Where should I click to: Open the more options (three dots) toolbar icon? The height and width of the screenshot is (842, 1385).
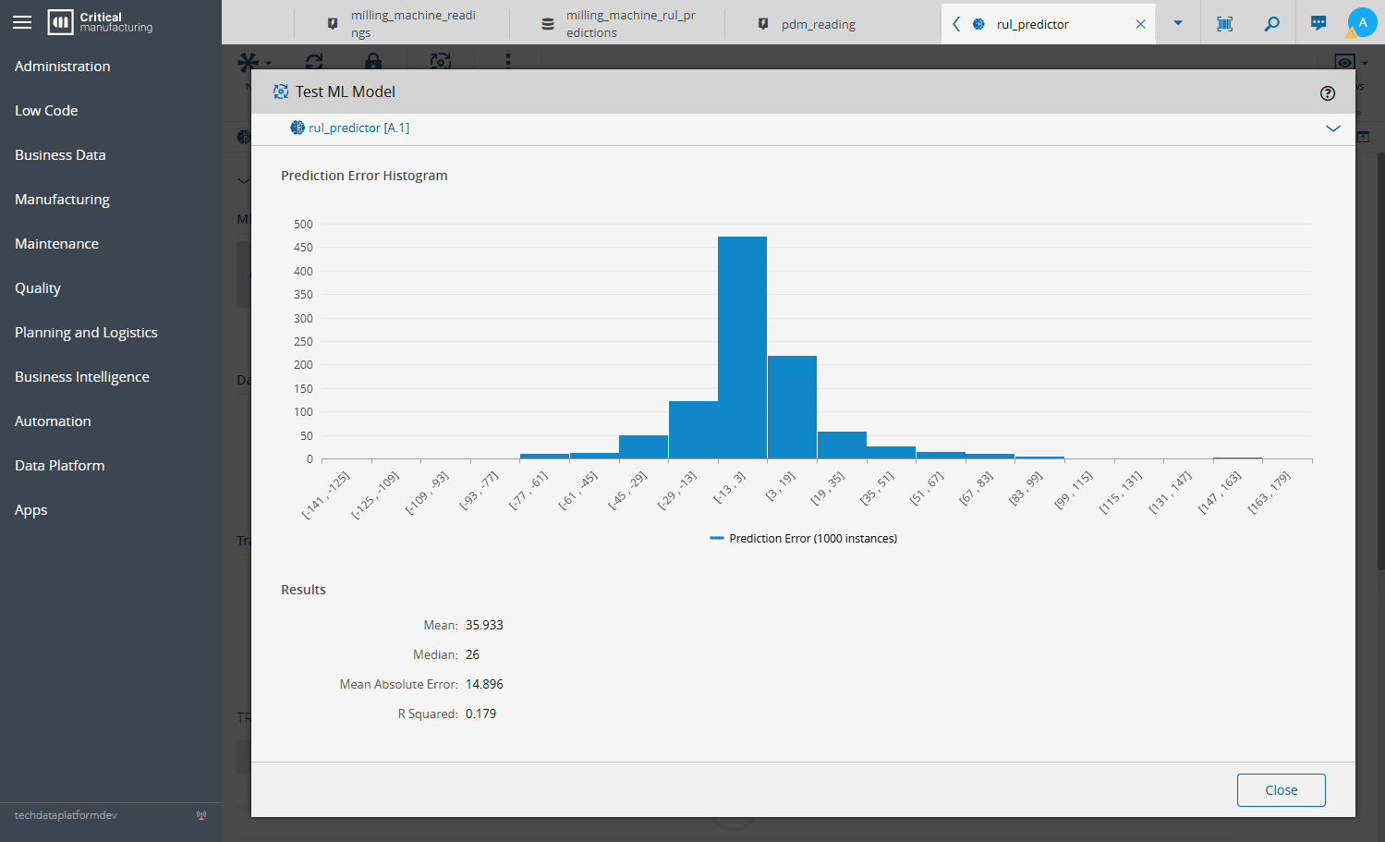pyautogui.click(x=507, y=60)
